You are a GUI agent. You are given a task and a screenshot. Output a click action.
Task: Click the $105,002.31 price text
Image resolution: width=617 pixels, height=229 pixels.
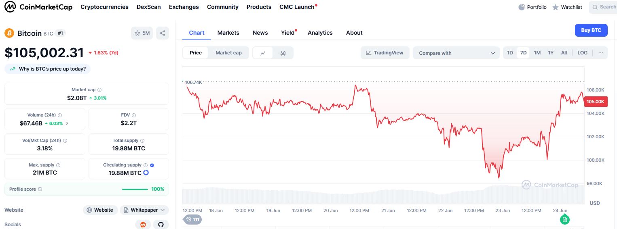point(44,53)
